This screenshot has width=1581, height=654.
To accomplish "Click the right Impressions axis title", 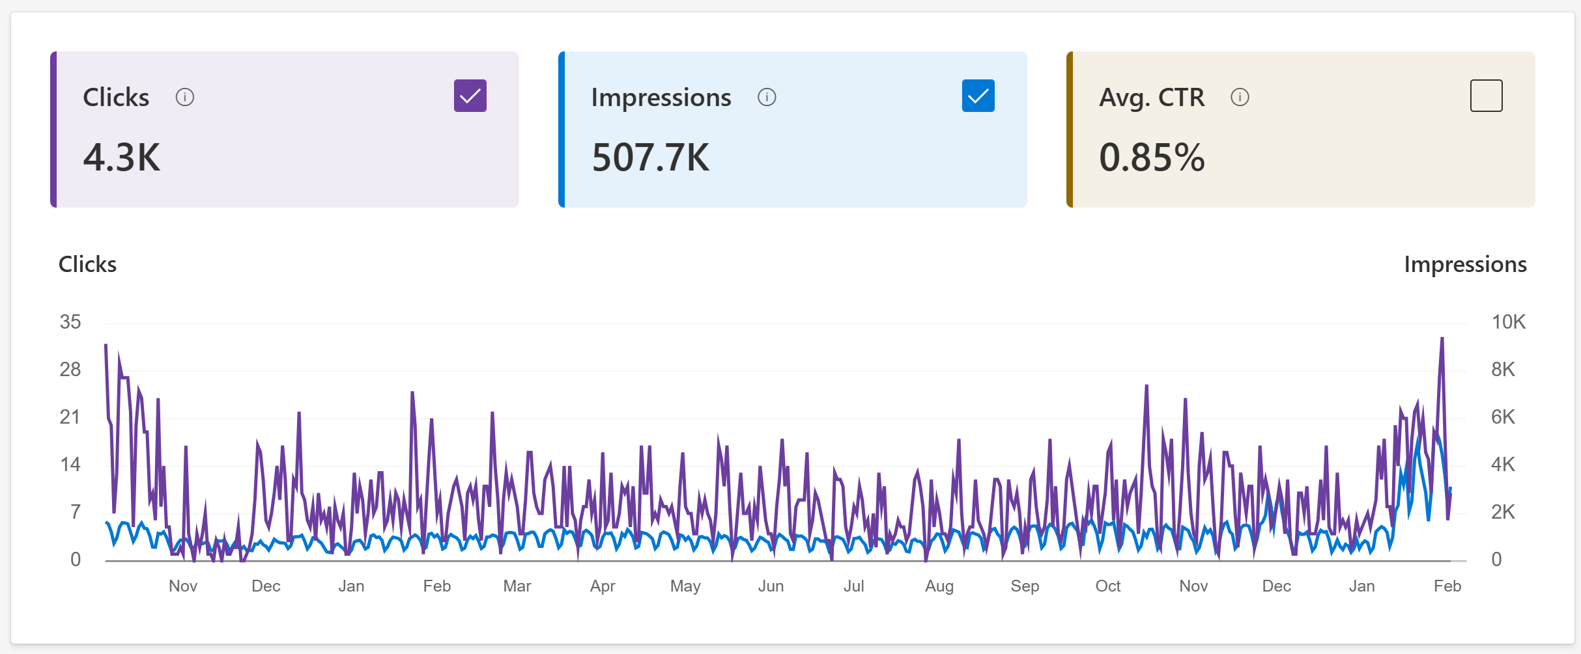I will tap(1465, 264).
